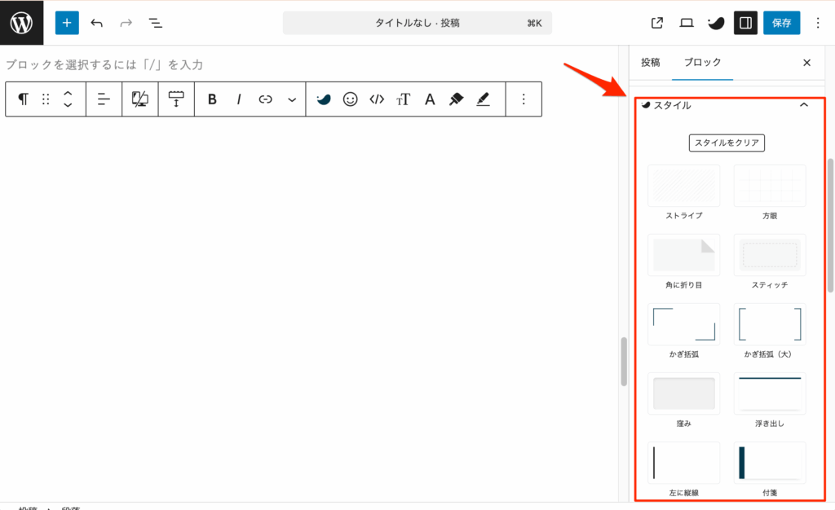The width and height of the screenshot is (835, 510).
Task: Insert a link using the link icon
Action: pos(265,99)
